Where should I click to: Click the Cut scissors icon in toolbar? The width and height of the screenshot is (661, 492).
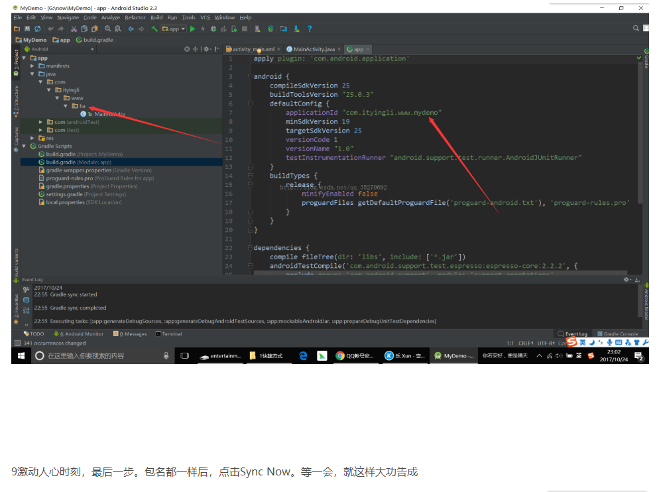[x=74, y=29]
